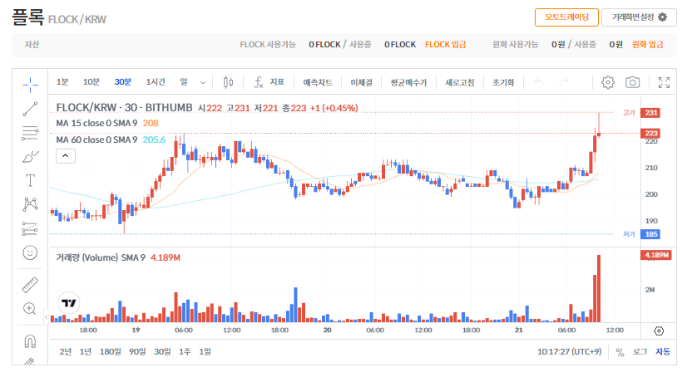The image size is (687, 372).
Task: Open the fx indicators menu
Action: tap(269, 82)
